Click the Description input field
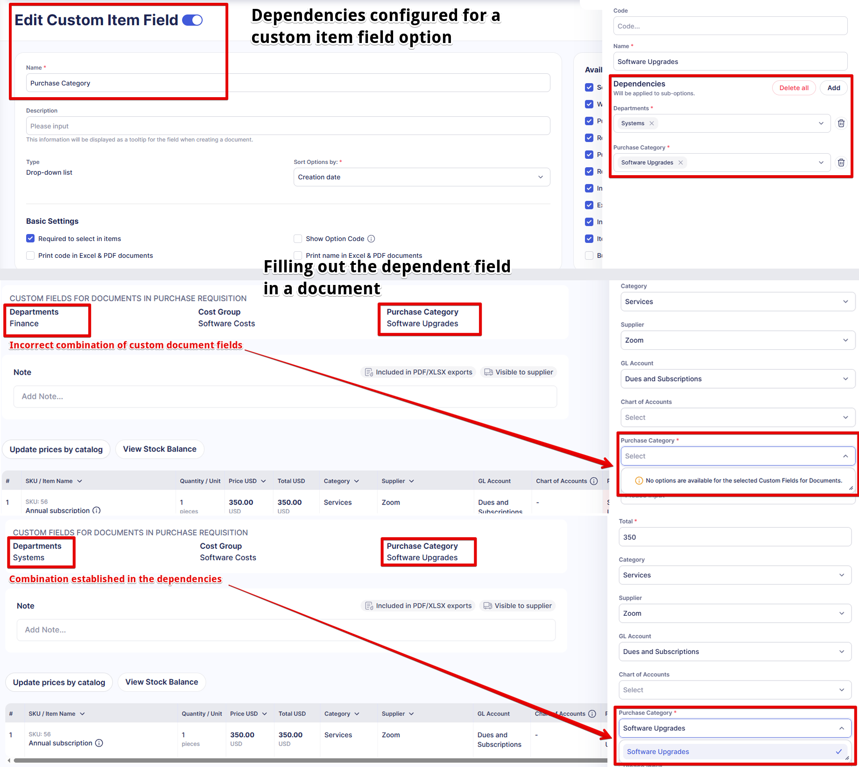Screen dimensions: 859x767 point(288,126)
